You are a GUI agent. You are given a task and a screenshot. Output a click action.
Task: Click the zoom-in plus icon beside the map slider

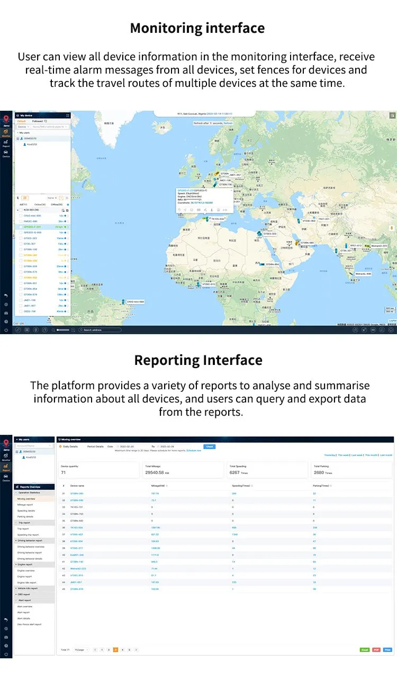click(x=74, y=330)
